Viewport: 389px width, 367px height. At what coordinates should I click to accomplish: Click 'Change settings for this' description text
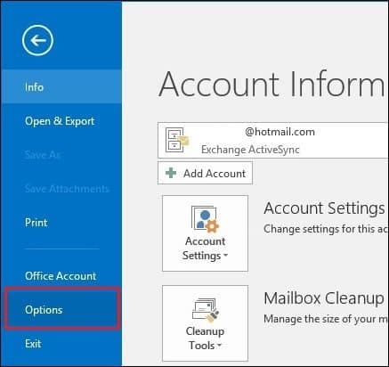(326, 229)
